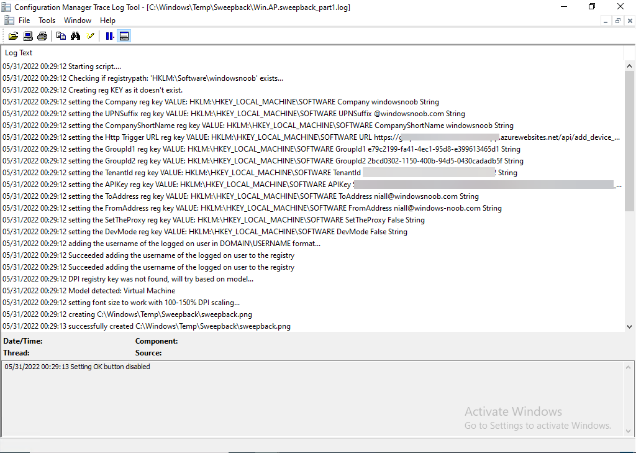Minimize the inner log document window
Screen dimensions: 636x453
[606, 21]
